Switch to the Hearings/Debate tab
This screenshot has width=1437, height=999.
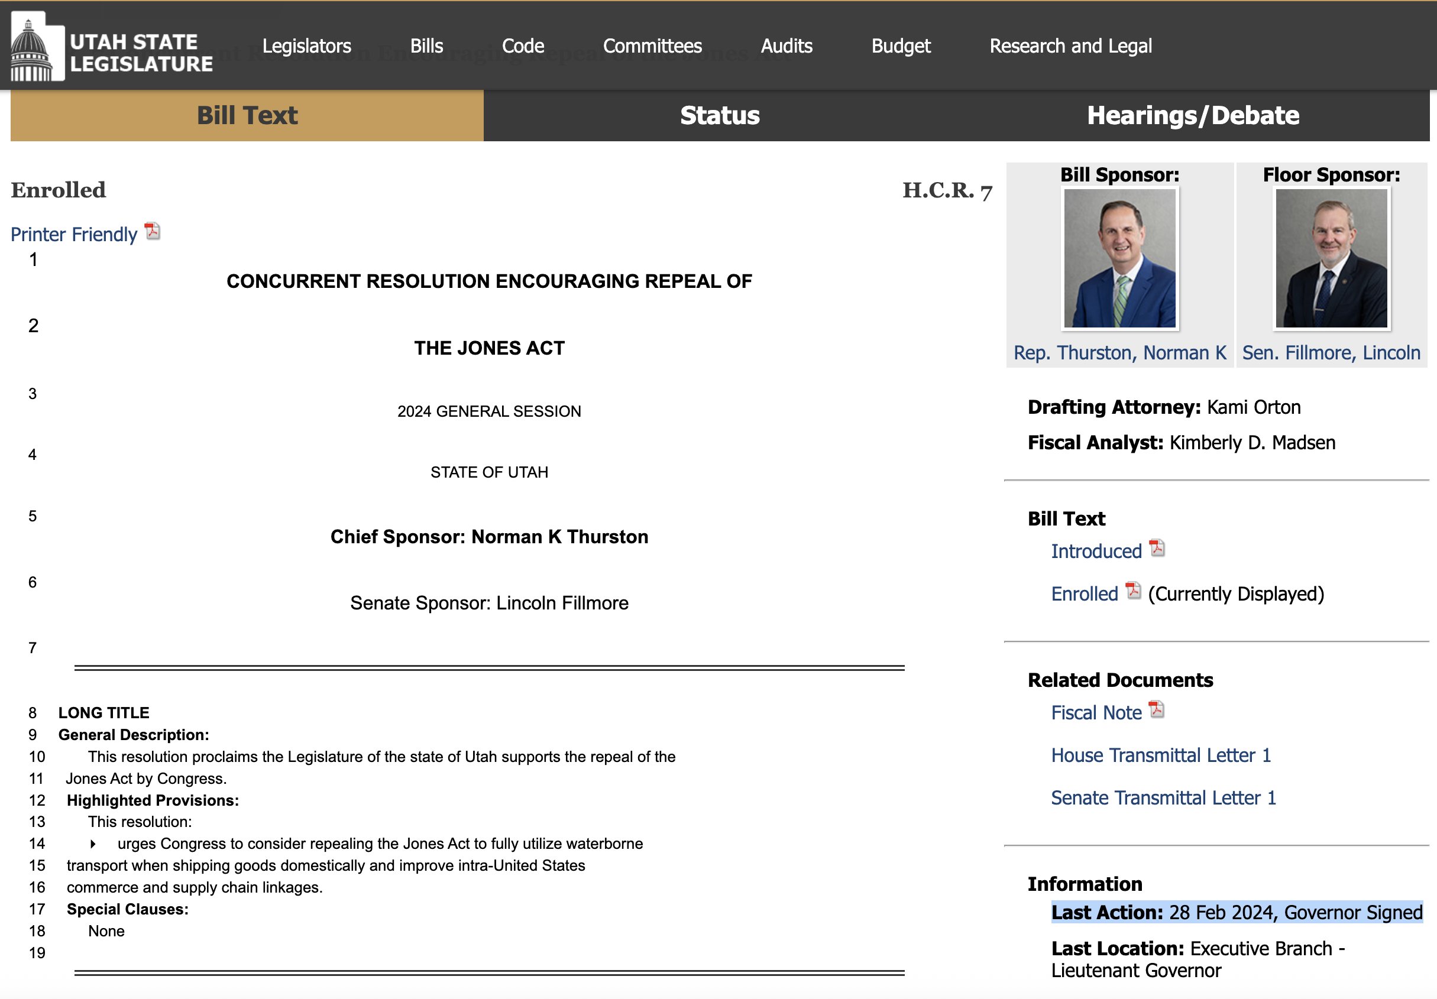click(x=1193, y=115)
